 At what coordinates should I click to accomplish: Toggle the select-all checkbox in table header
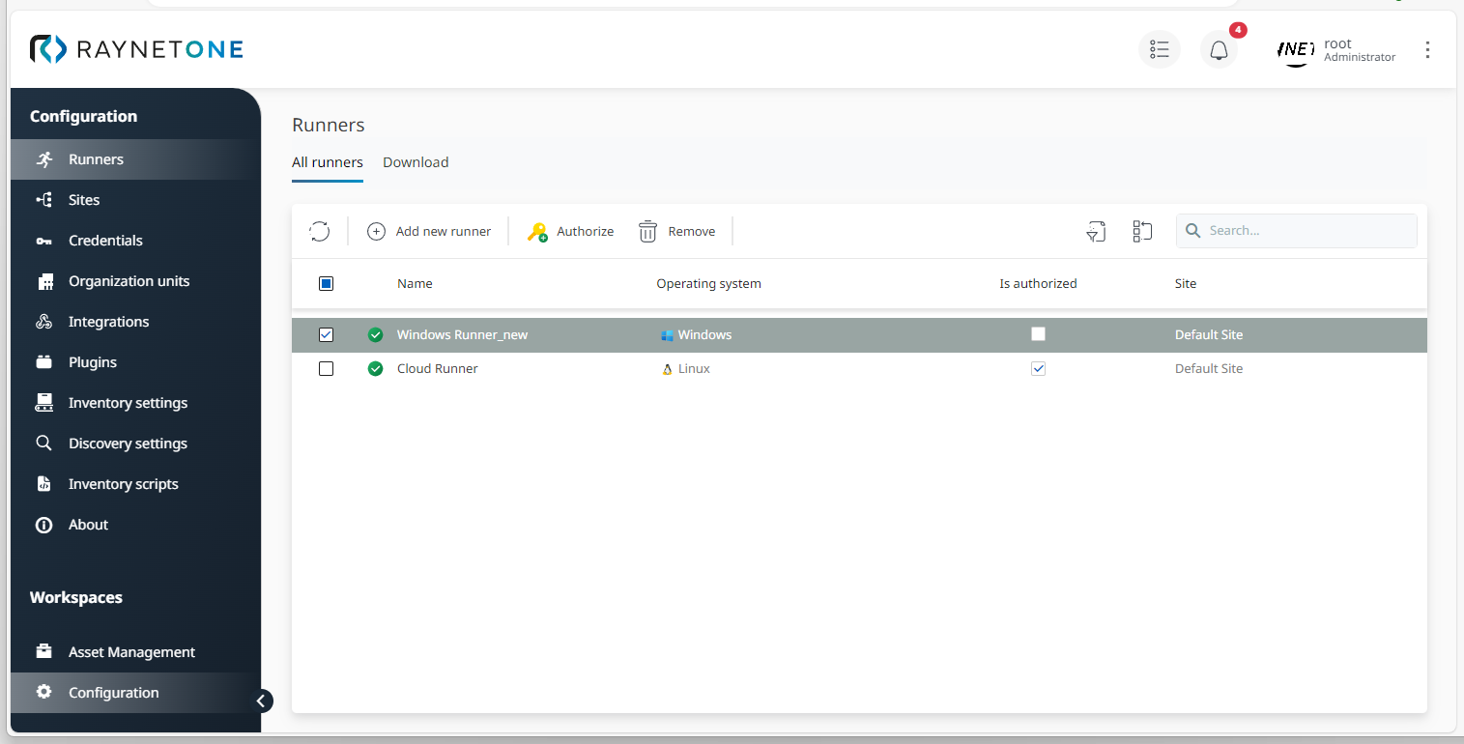[326, 283]
